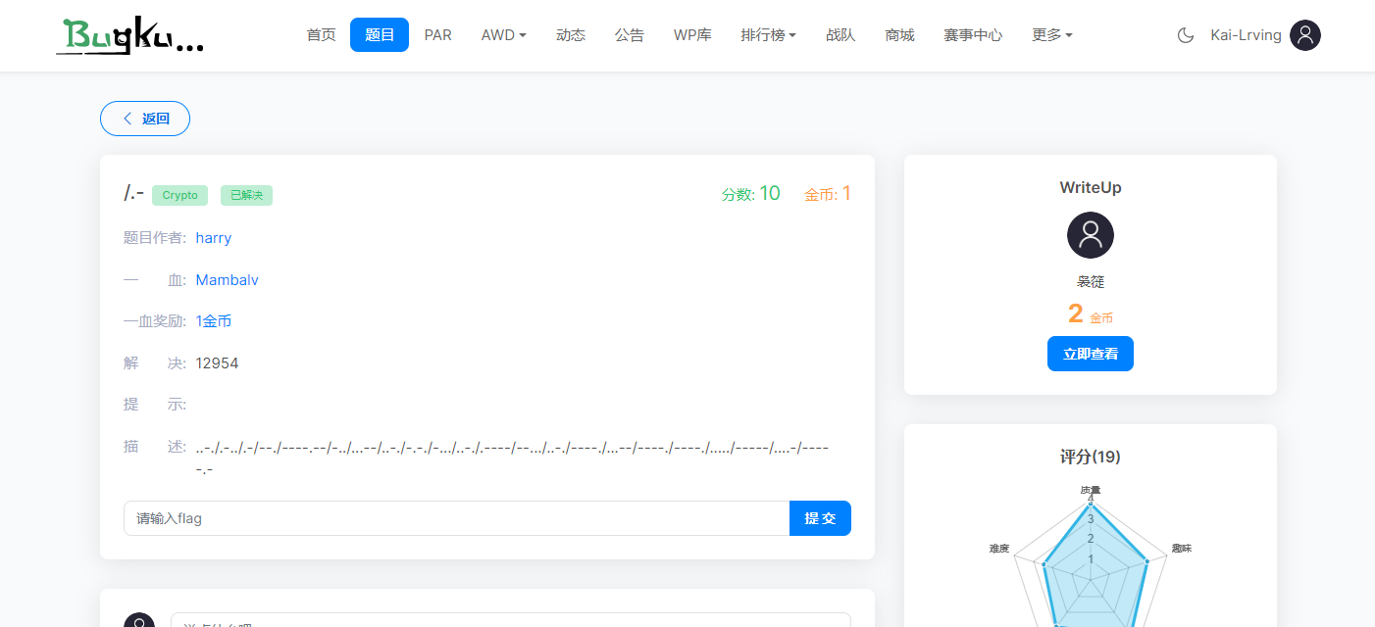
Task: Switch to the 首页 navigation tab
Action: click(321, 34)
